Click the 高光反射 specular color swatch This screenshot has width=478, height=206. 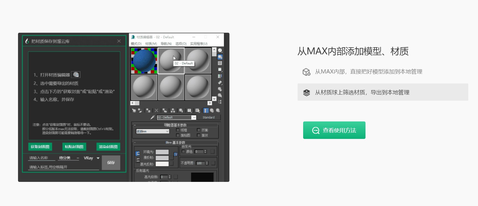(162, 164)
